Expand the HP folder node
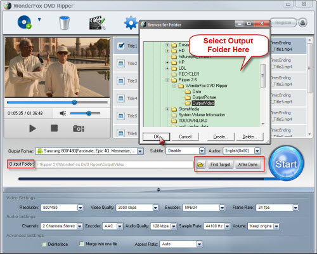This screenshot has height=254, width=317. tap(167, 62)
